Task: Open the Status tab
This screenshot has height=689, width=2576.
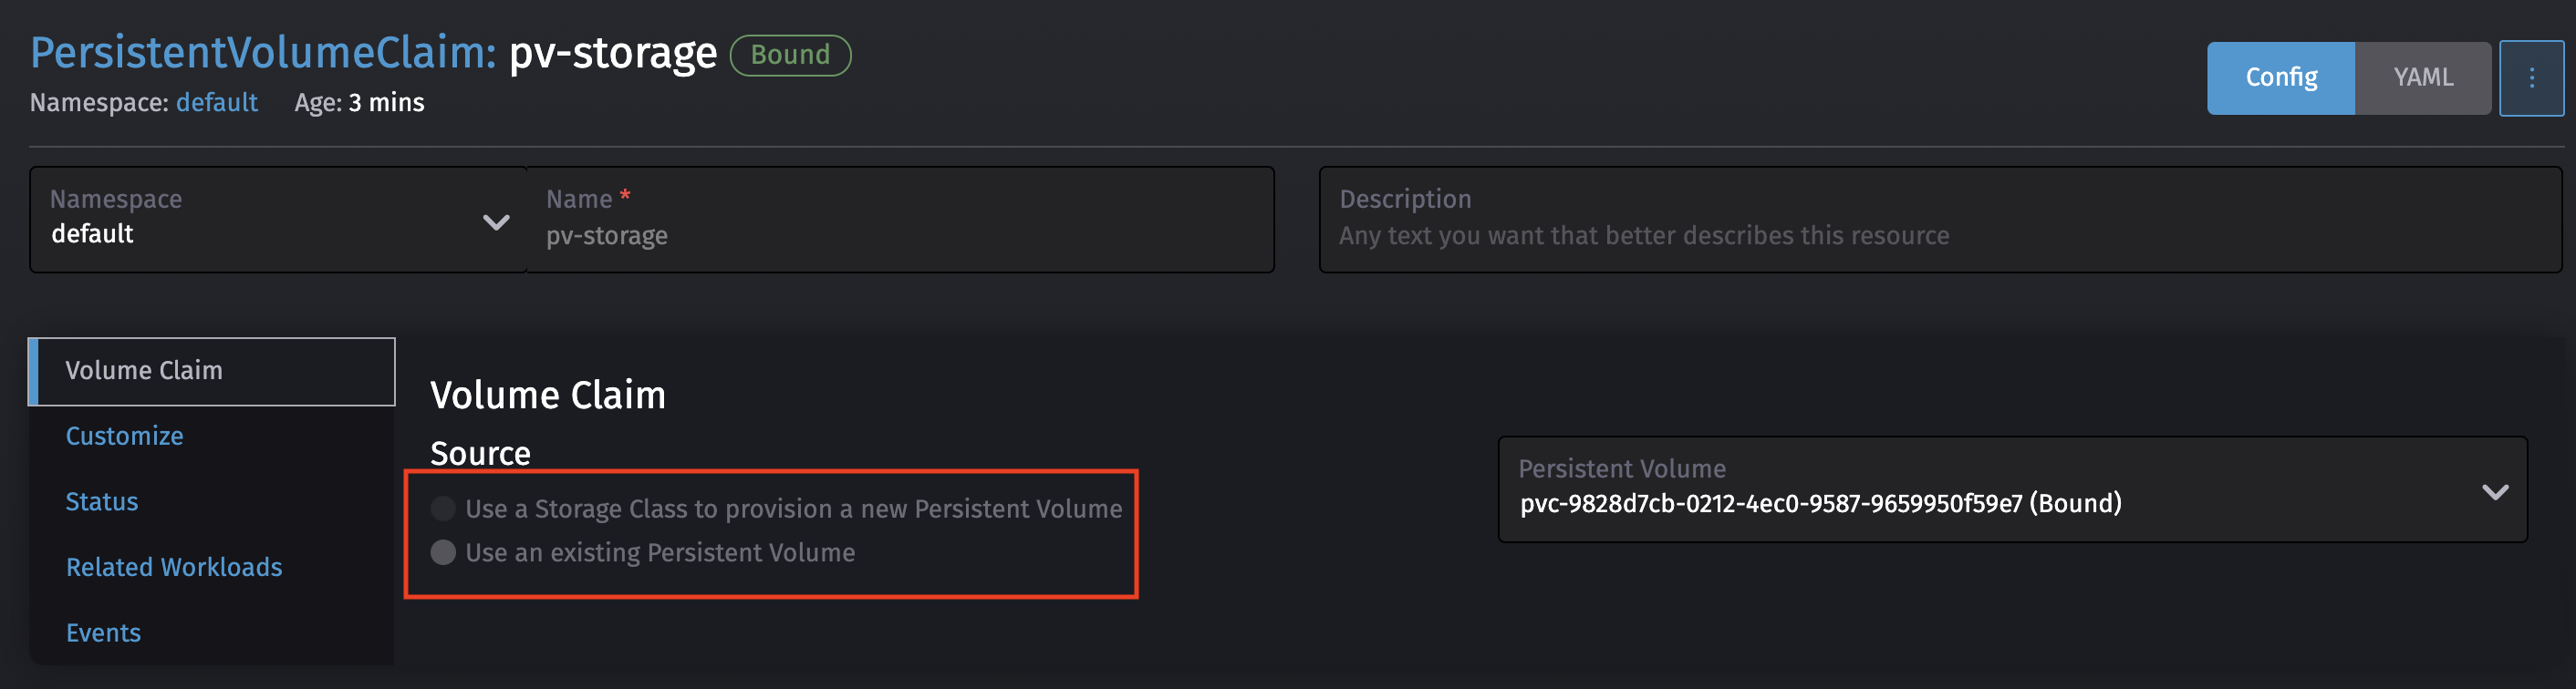Action: click(x=101, y=501)
